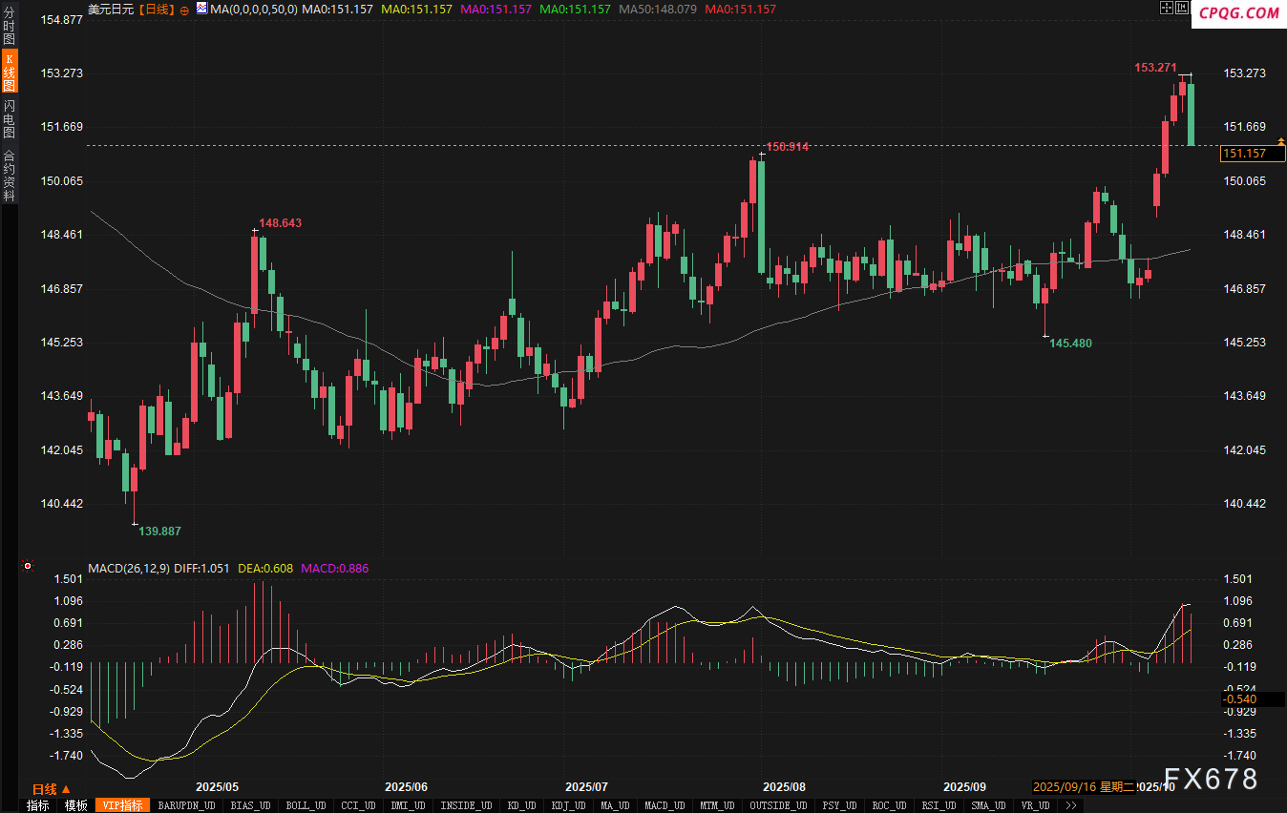Switch to the 闪电图 view
The height and width of the screenshot is (813, 1287).
(x=10, y=118)
